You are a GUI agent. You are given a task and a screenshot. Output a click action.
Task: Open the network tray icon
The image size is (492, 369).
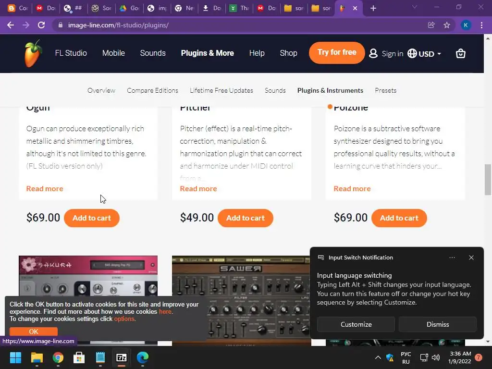pos(424,357)
